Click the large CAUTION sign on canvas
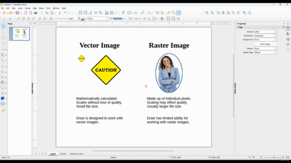The width and height of the screenshot is (291, 163). coord(106,70)
